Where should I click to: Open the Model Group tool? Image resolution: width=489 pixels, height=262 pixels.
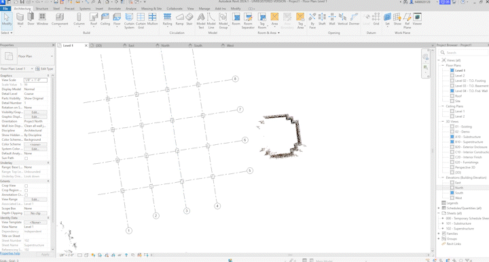223,21
